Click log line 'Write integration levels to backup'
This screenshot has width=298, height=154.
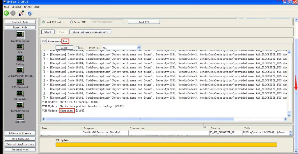click(x=83, y=106)
